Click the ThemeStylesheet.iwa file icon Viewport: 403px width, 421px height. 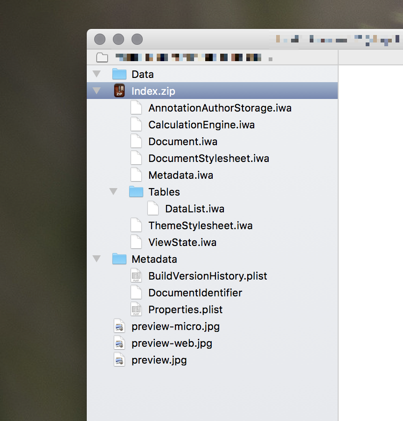point(136,225)
